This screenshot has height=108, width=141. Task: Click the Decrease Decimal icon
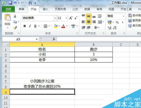[114, 28]
